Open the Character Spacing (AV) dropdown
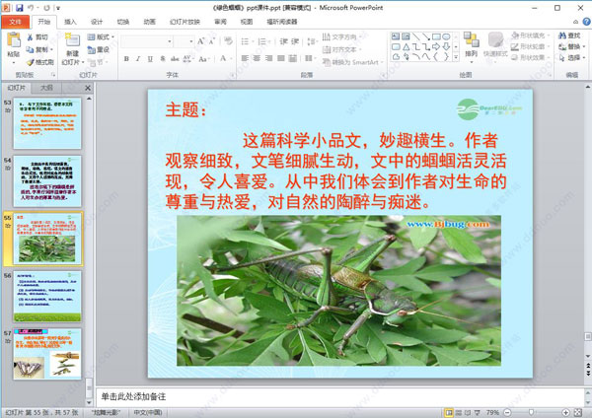Image resolution: width=592 pixels, height=418 pixels. 187,58
